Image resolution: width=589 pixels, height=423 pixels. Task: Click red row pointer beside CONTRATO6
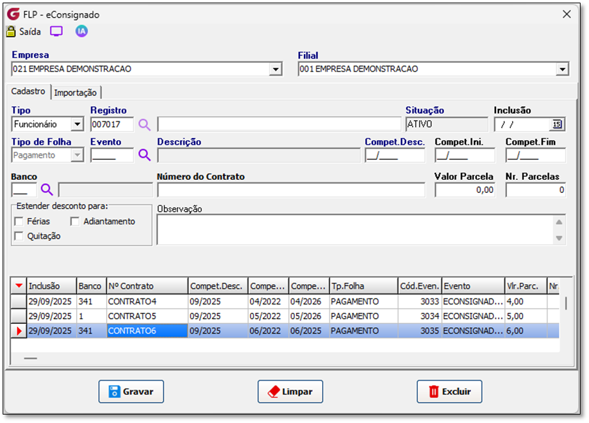(x=19, y=331)
